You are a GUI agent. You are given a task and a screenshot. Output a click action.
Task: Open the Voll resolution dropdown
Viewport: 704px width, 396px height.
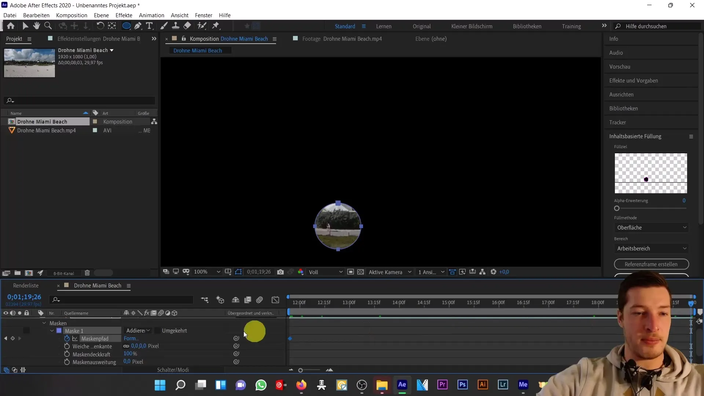coord(326,272)
